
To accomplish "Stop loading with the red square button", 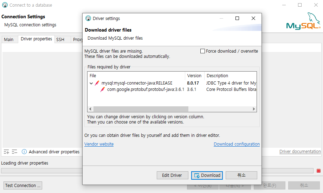I will pyautogui.click(x=318, y=171).
